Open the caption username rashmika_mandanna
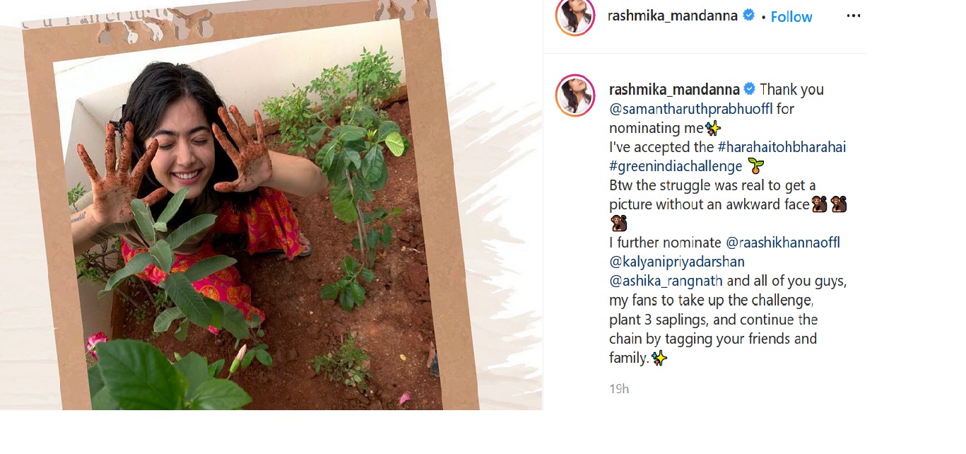Screen dimensions: 966x454 674,89
